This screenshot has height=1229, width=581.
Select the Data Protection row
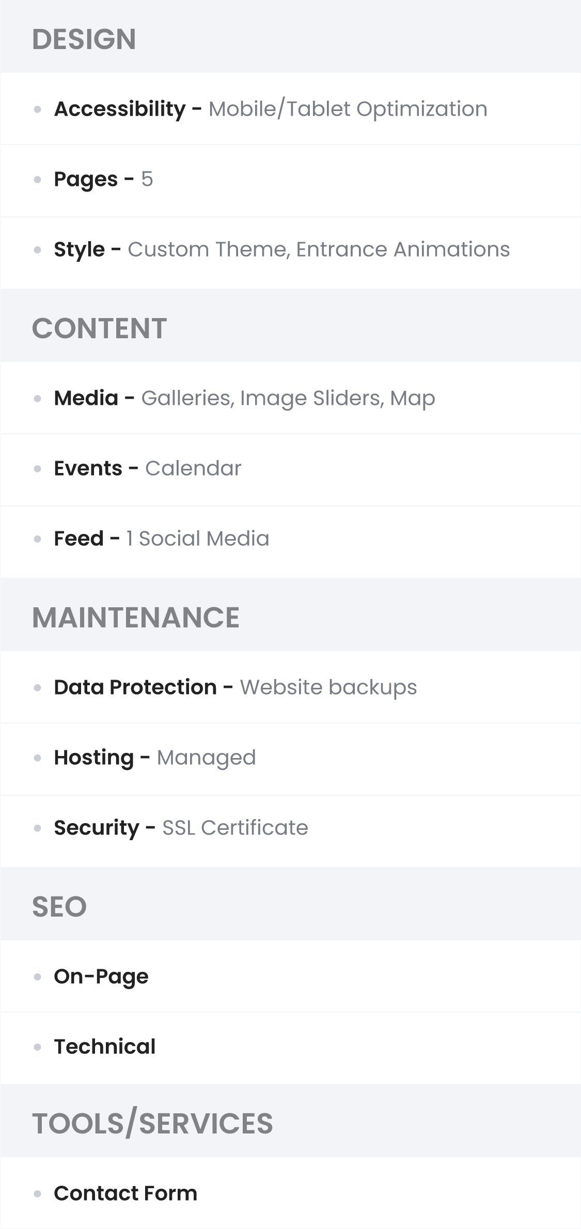coord(290,687)
